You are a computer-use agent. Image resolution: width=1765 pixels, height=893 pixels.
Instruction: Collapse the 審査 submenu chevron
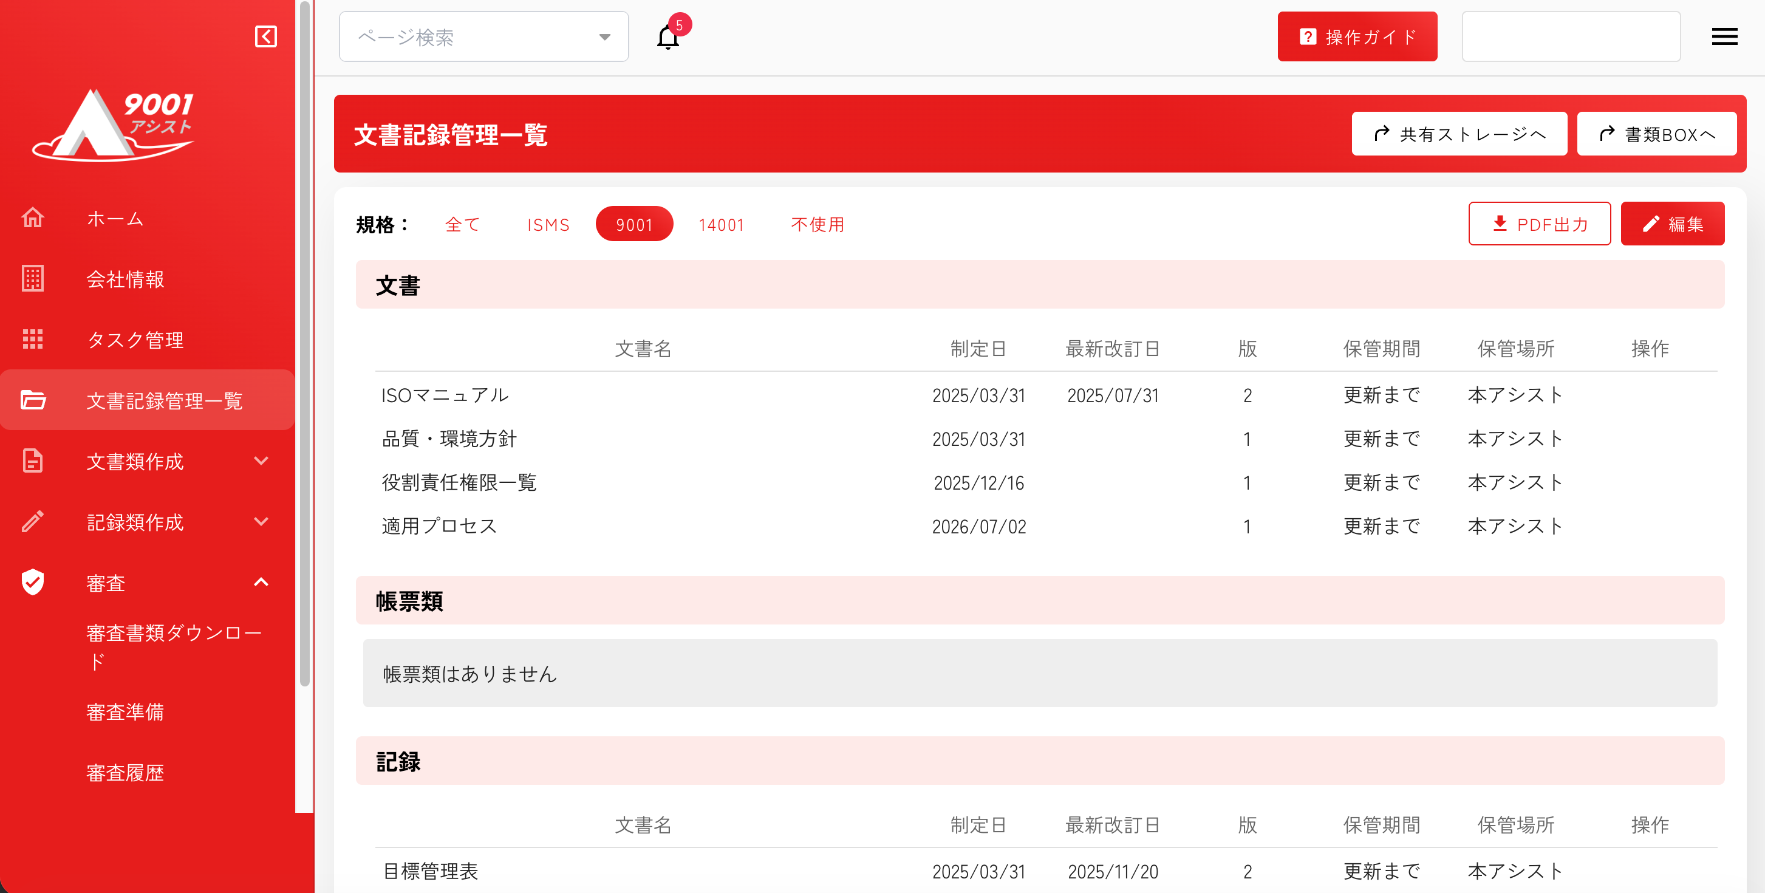click(261, 582)
